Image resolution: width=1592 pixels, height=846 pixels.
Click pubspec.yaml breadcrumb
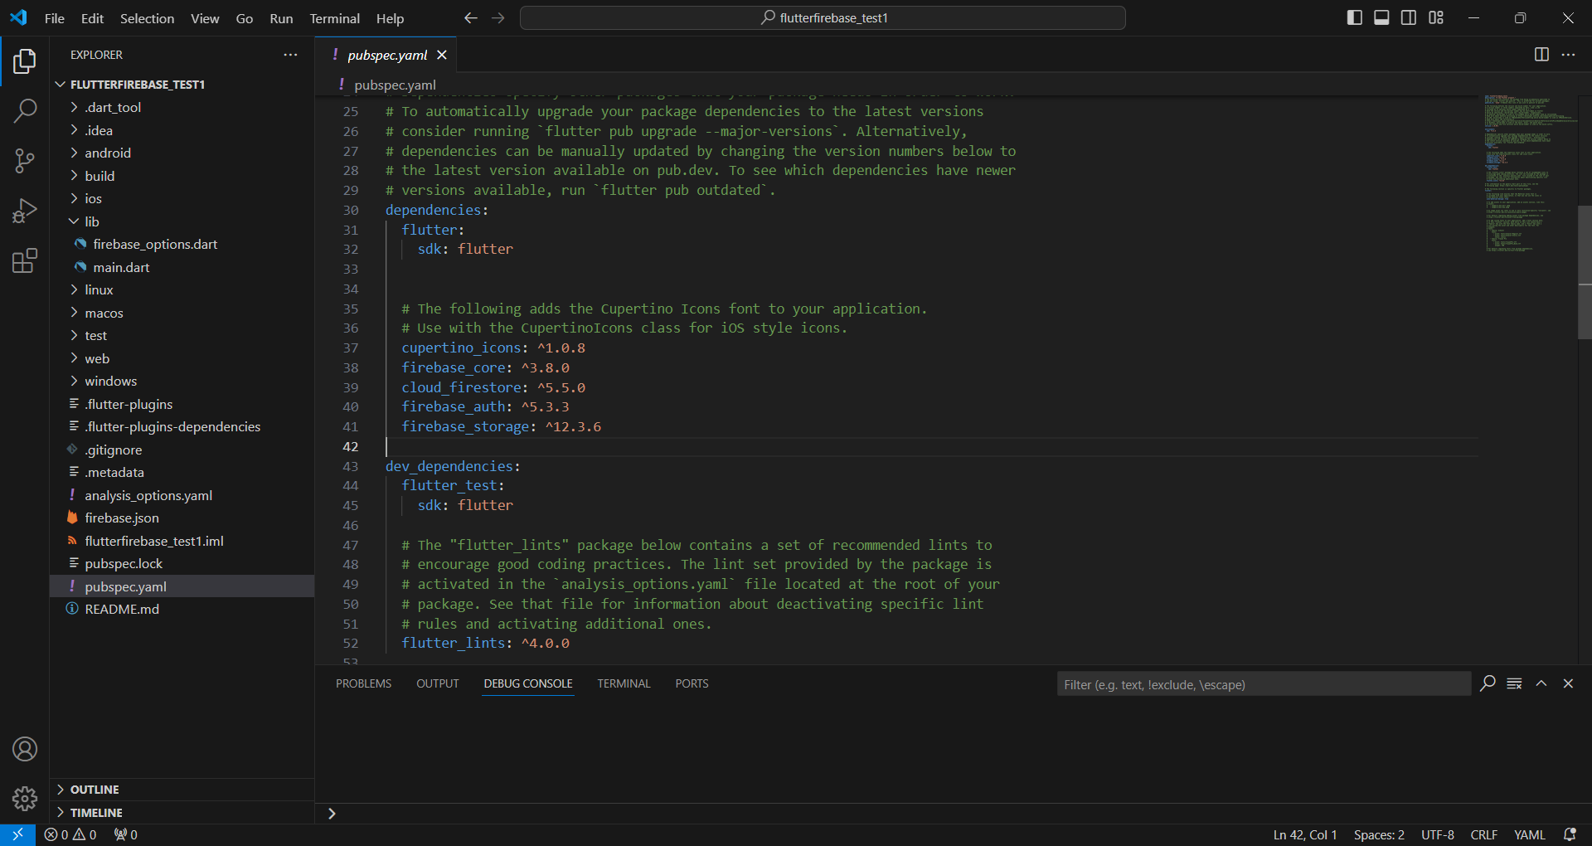[395, 85]
